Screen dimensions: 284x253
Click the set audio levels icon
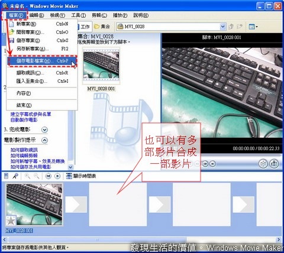[x=6, y=176]
